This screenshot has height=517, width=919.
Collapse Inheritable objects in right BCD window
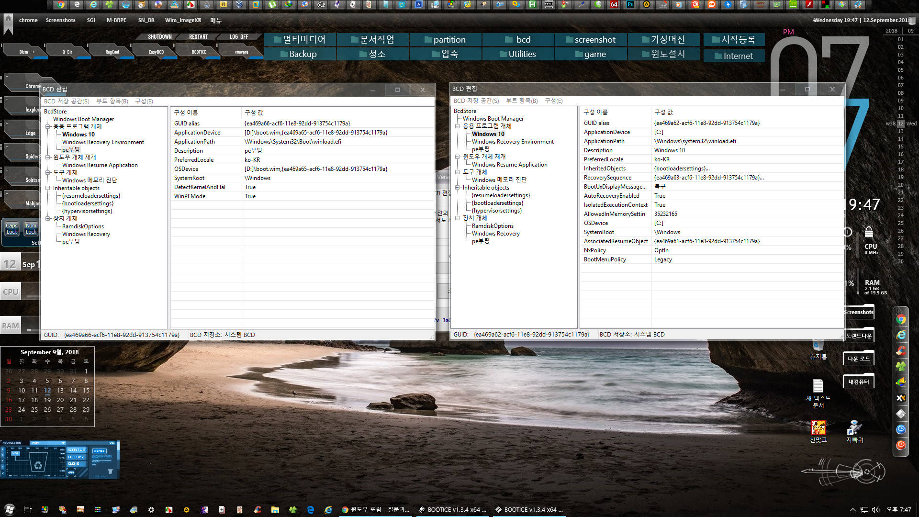458,188
